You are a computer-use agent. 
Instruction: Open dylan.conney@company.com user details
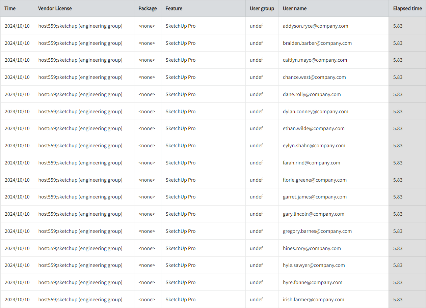tap(316, 111)
